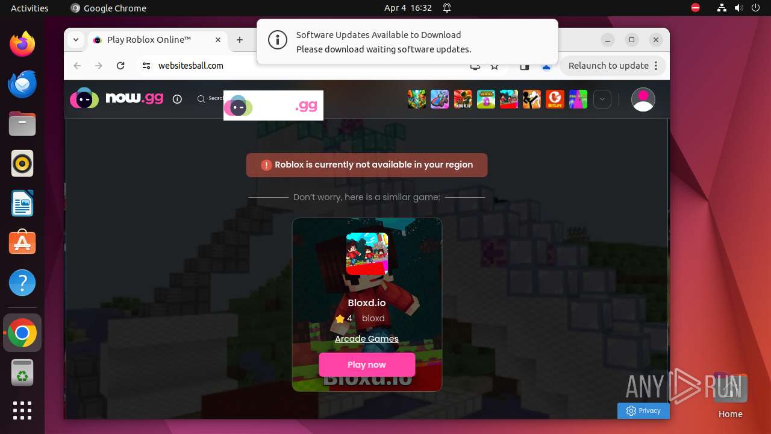Click the cast/screen icon in the address bar

pyautogui.click(x=475, y=66)
